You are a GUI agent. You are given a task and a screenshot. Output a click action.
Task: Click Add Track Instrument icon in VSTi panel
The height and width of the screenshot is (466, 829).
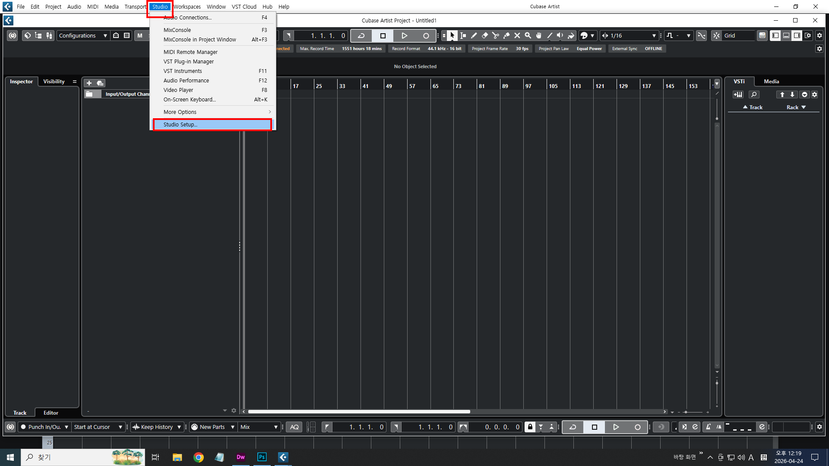point(738,94)
